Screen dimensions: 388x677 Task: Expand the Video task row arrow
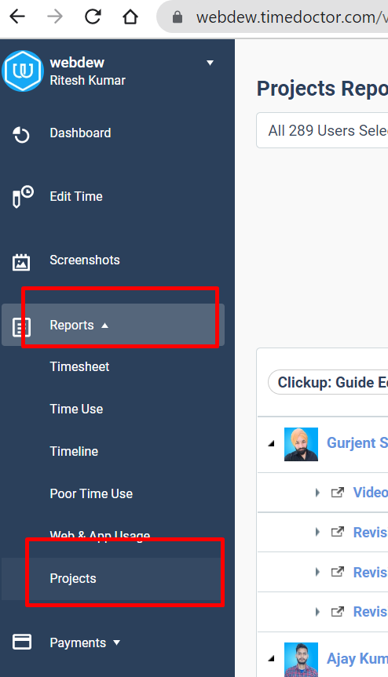(x=317, y=492)
